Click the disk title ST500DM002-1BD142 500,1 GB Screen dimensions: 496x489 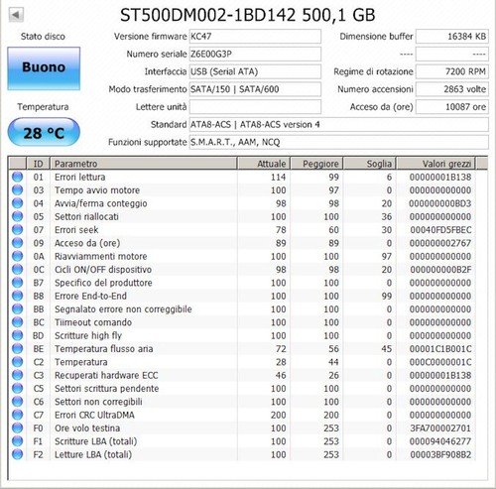[x=247, y=15]
